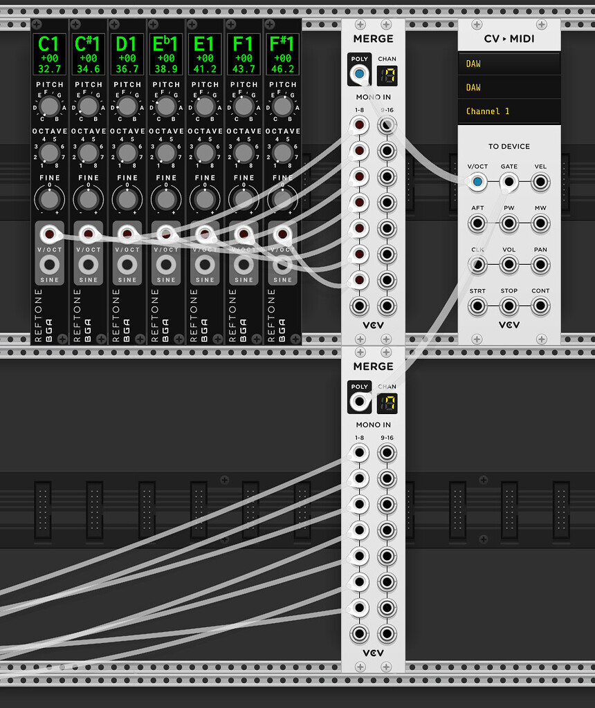Adjust the PITCH knob on the C1 module
Viewport: 595px width, 708px height.
tap(49, 107)
